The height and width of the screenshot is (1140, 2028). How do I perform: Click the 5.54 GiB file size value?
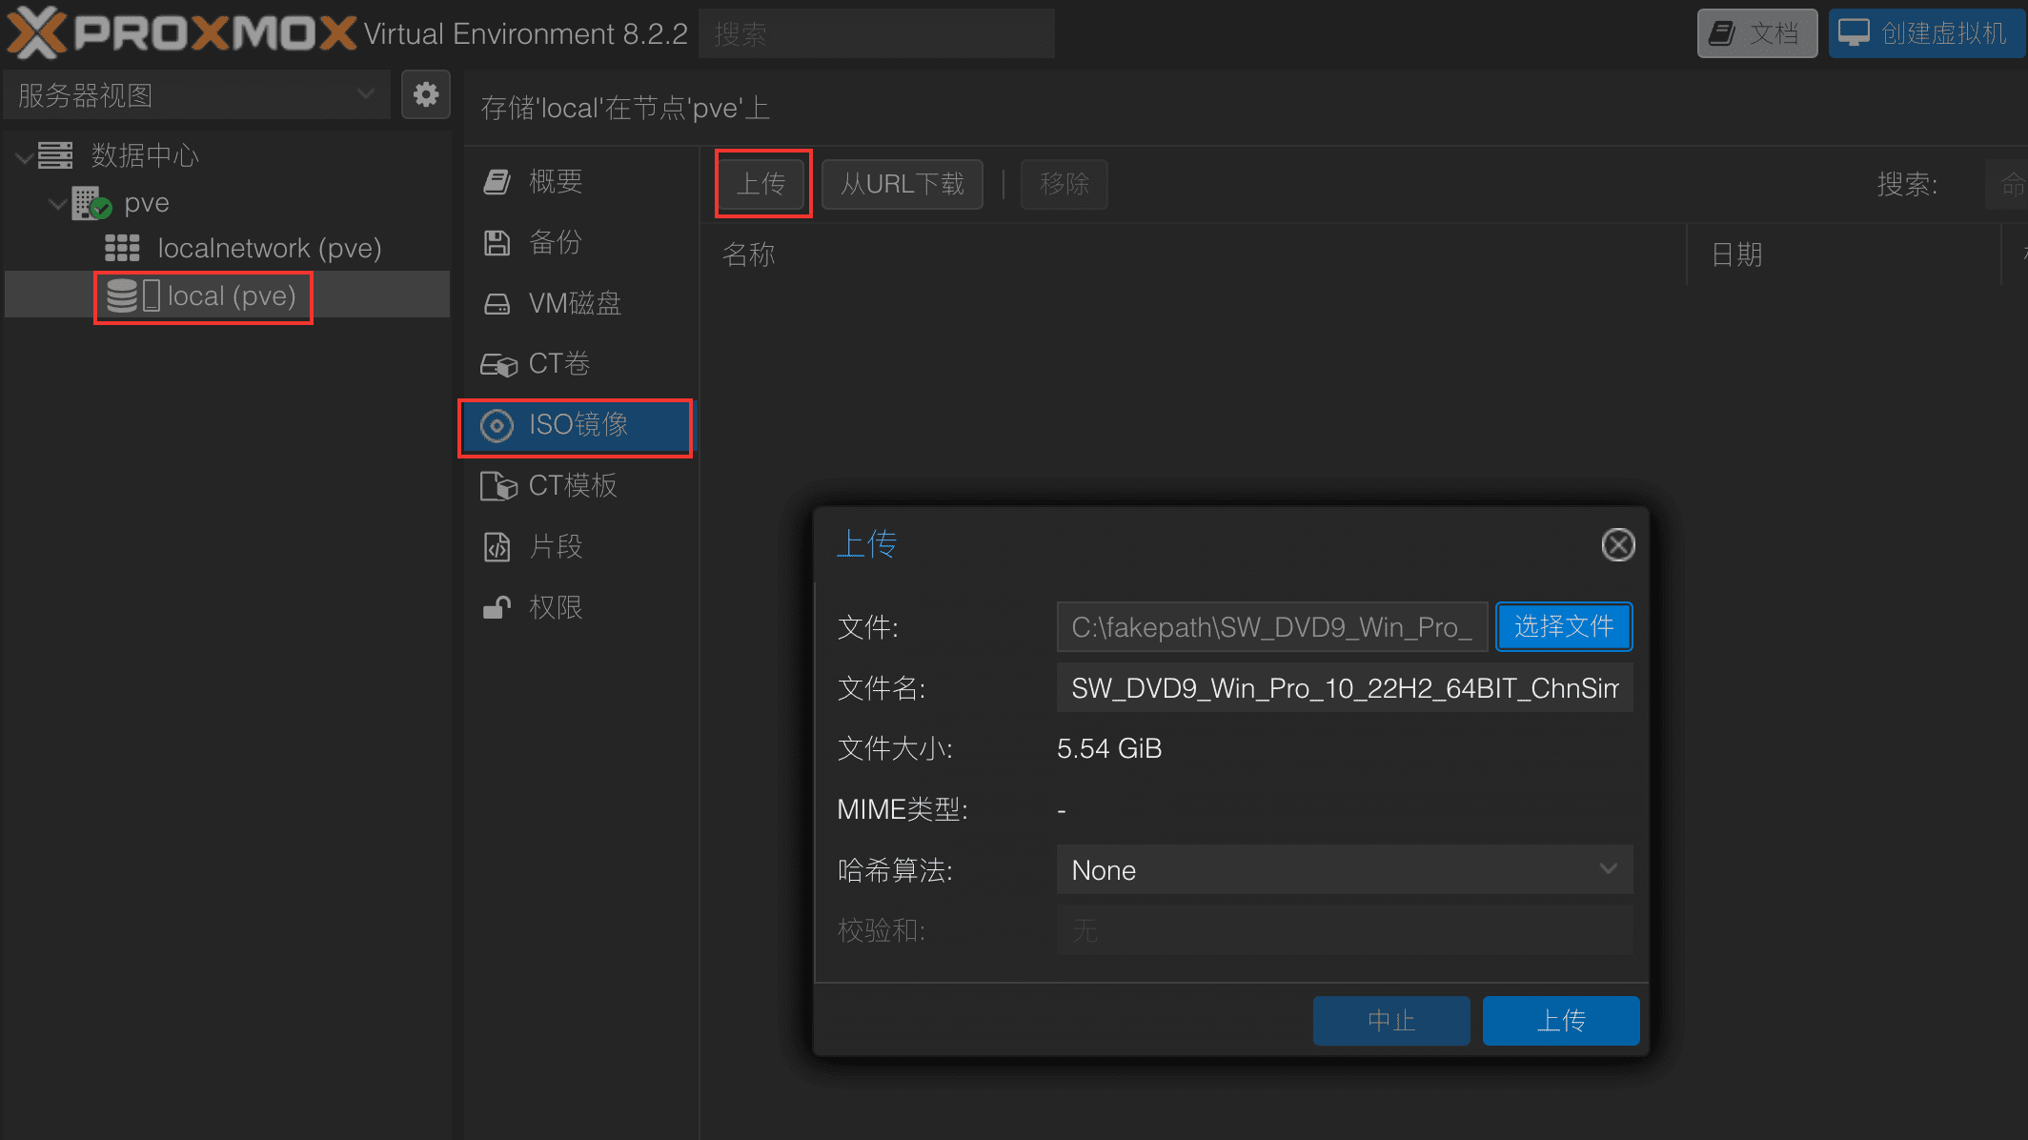pos(1109,748)
